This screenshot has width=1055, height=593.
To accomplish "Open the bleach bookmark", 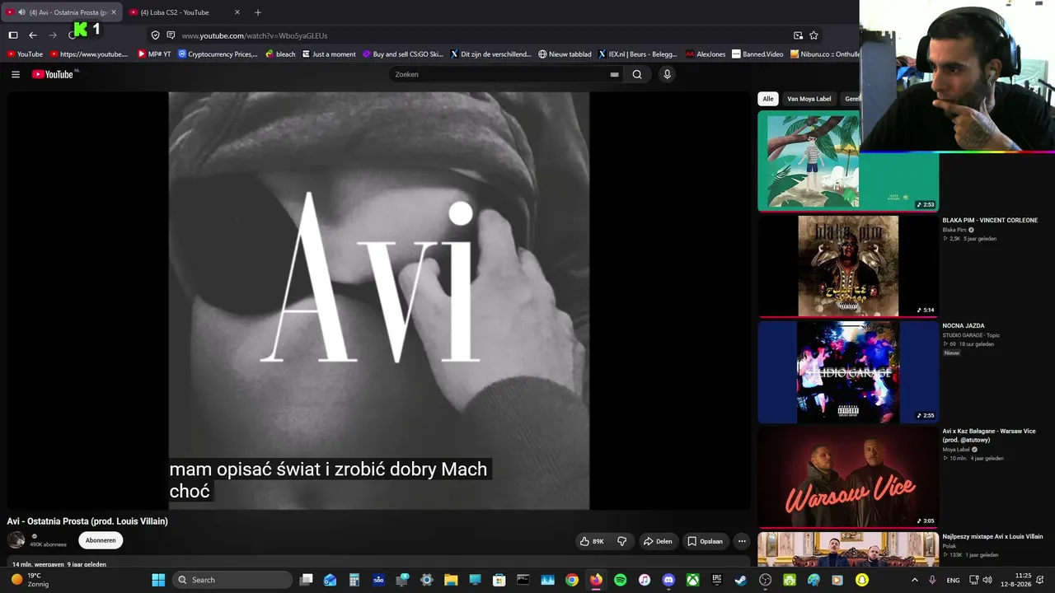I will coord(280,54).
